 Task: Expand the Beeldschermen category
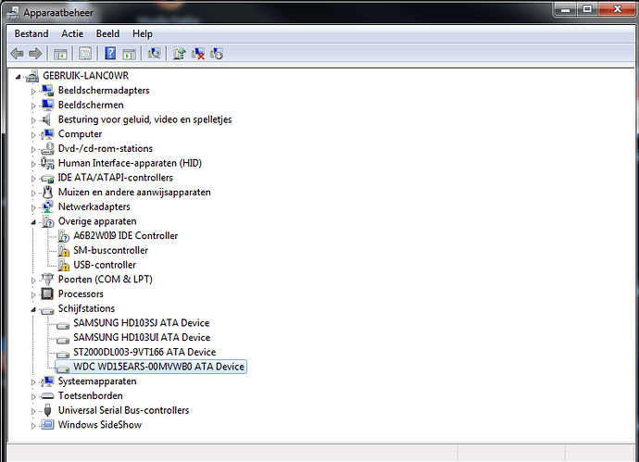point(33,106)
